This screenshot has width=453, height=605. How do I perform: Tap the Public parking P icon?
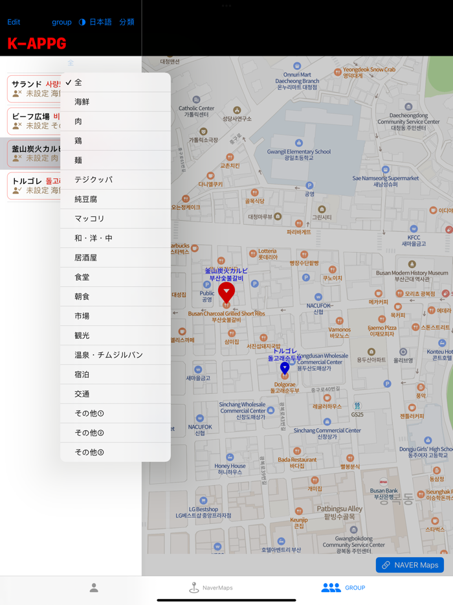[206, 285]
